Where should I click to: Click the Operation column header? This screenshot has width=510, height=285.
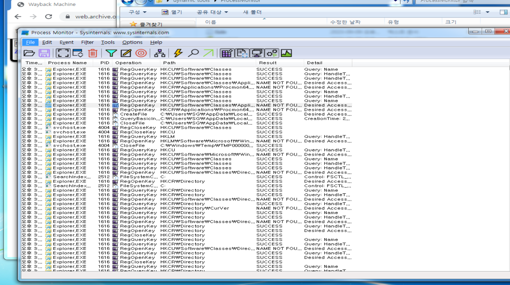click(x=136, y=63)
